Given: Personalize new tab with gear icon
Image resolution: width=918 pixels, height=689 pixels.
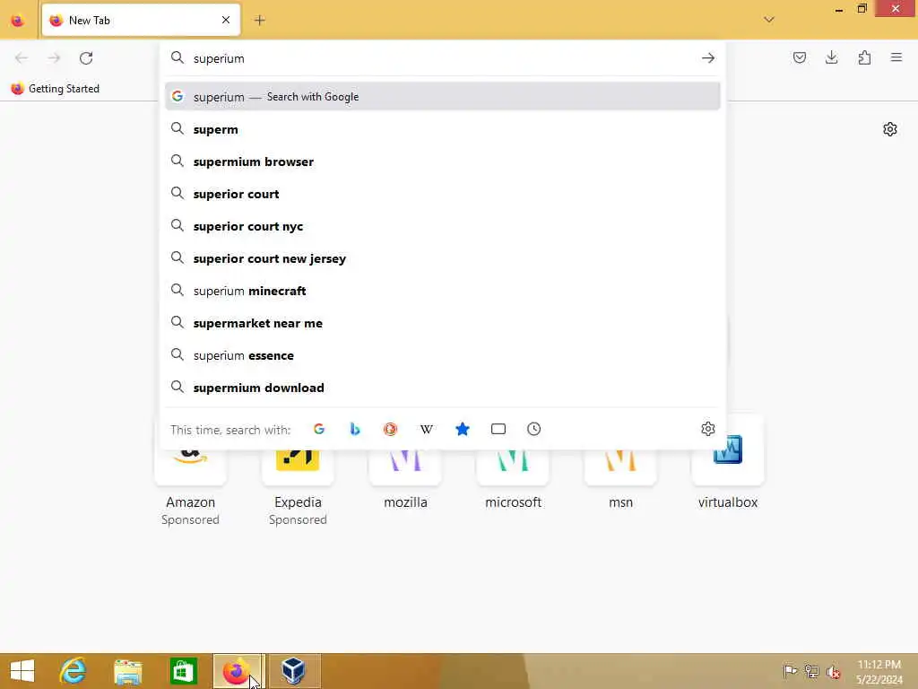Looking at the screenshot, I should point(890,129).
